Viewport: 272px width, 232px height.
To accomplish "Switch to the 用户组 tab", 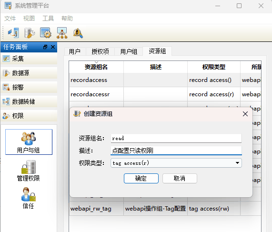I will pos(129,51).
